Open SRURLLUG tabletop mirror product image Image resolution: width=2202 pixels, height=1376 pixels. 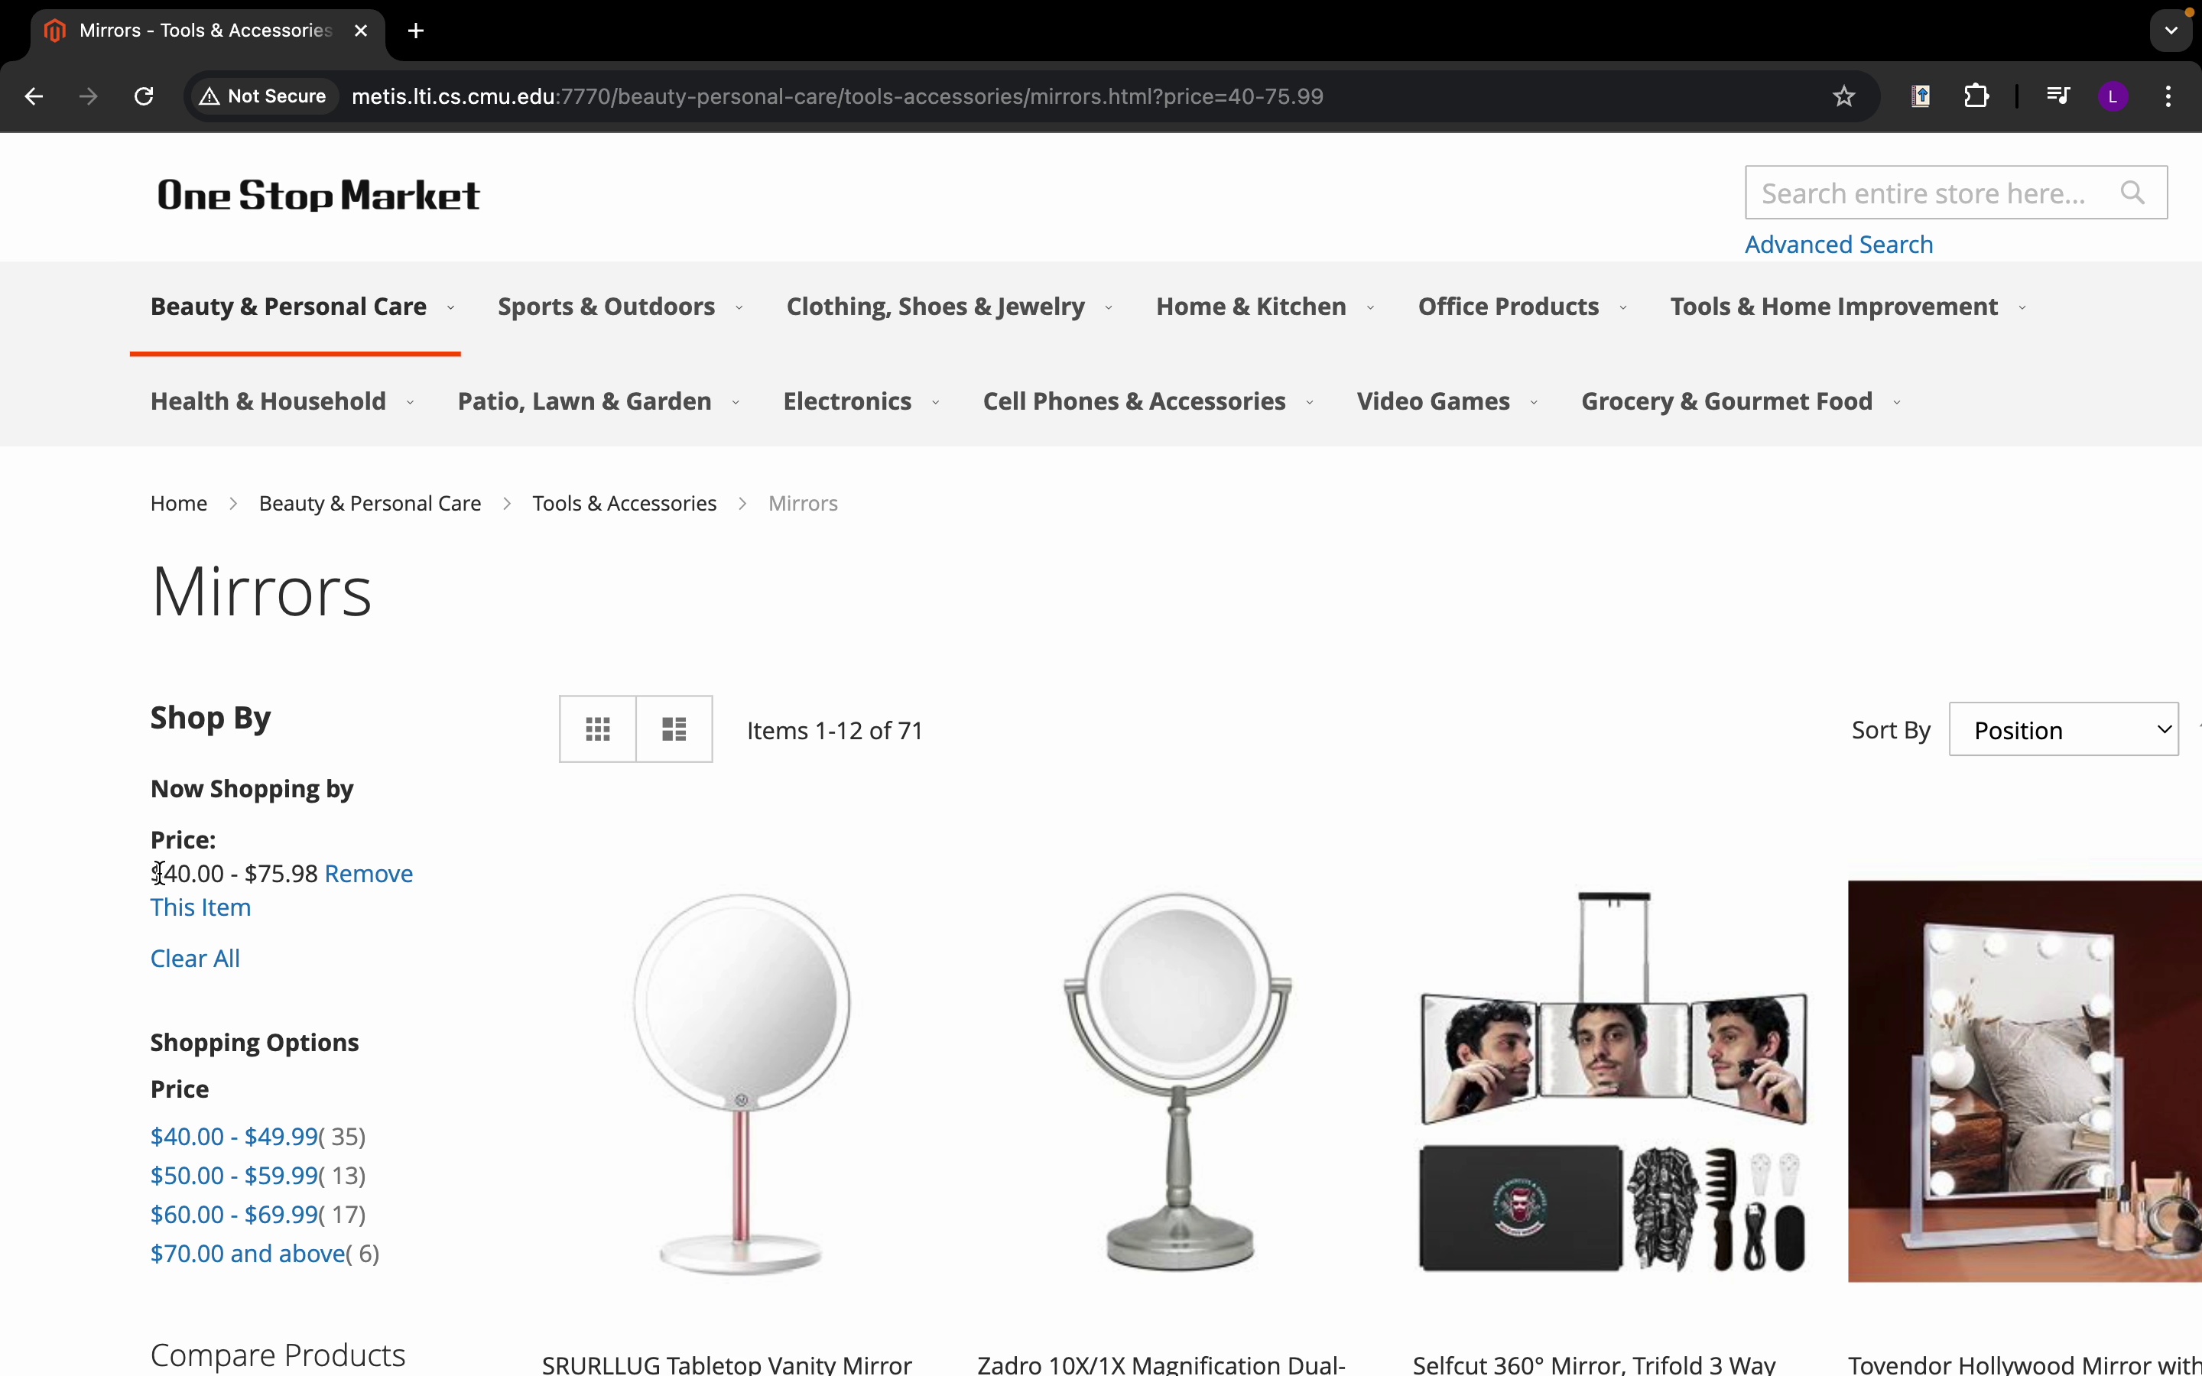742,1083
